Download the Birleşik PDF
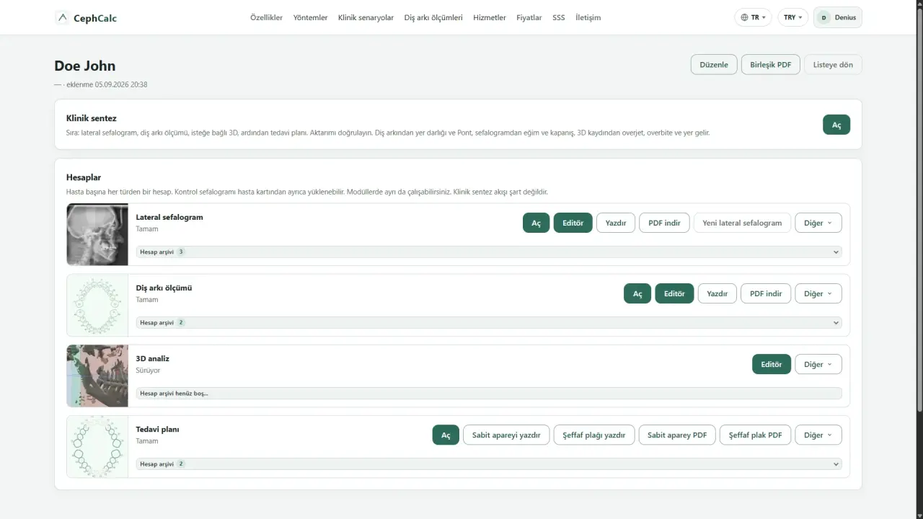Screen dimensions: 923x519 (x=770, y=64)
